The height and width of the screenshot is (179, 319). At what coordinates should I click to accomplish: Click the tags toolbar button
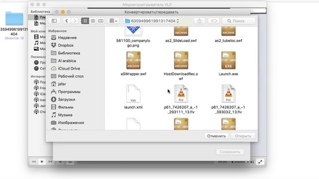(214, 21)
